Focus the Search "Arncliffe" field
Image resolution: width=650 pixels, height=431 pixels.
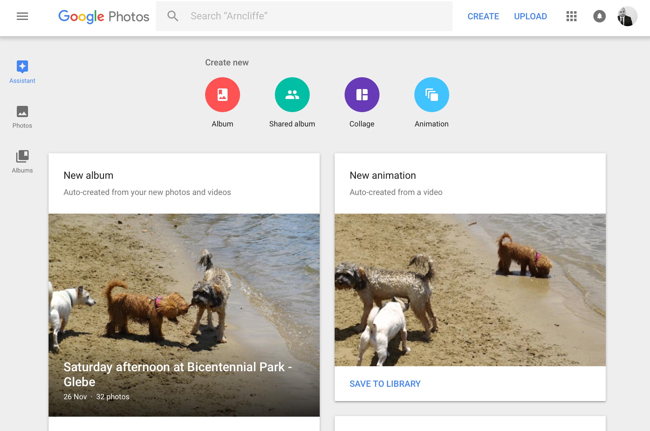(304, 16)
